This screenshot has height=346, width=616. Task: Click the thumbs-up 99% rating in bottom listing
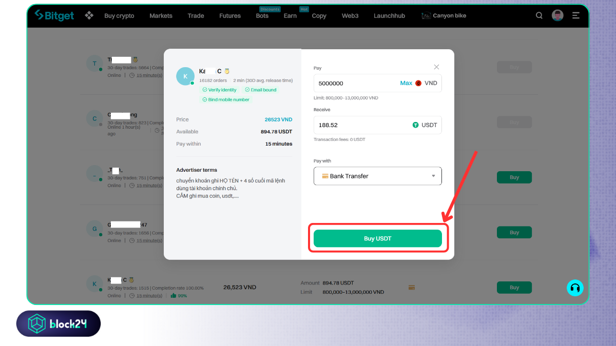179,296
